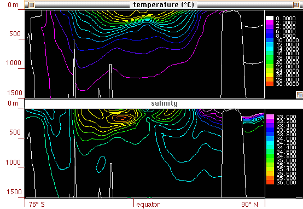Click the 16.0000 temperature legend label
The width and height of the screenshot is (303, 209).
click(288, 54)
